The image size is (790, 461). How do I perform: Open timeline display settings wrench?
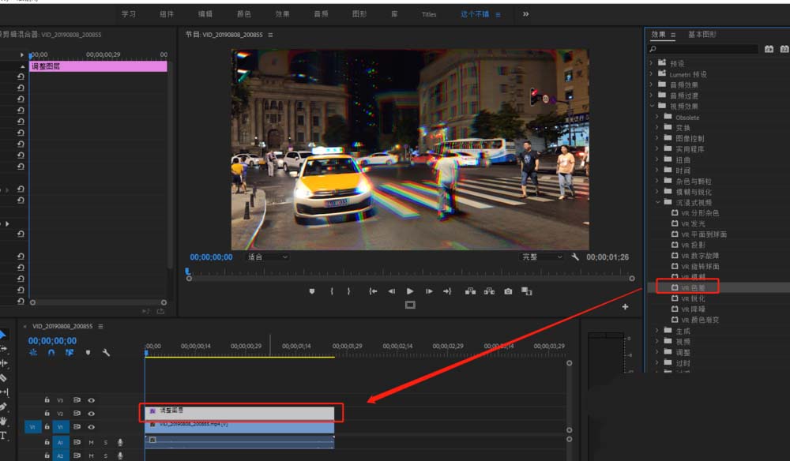106,353
